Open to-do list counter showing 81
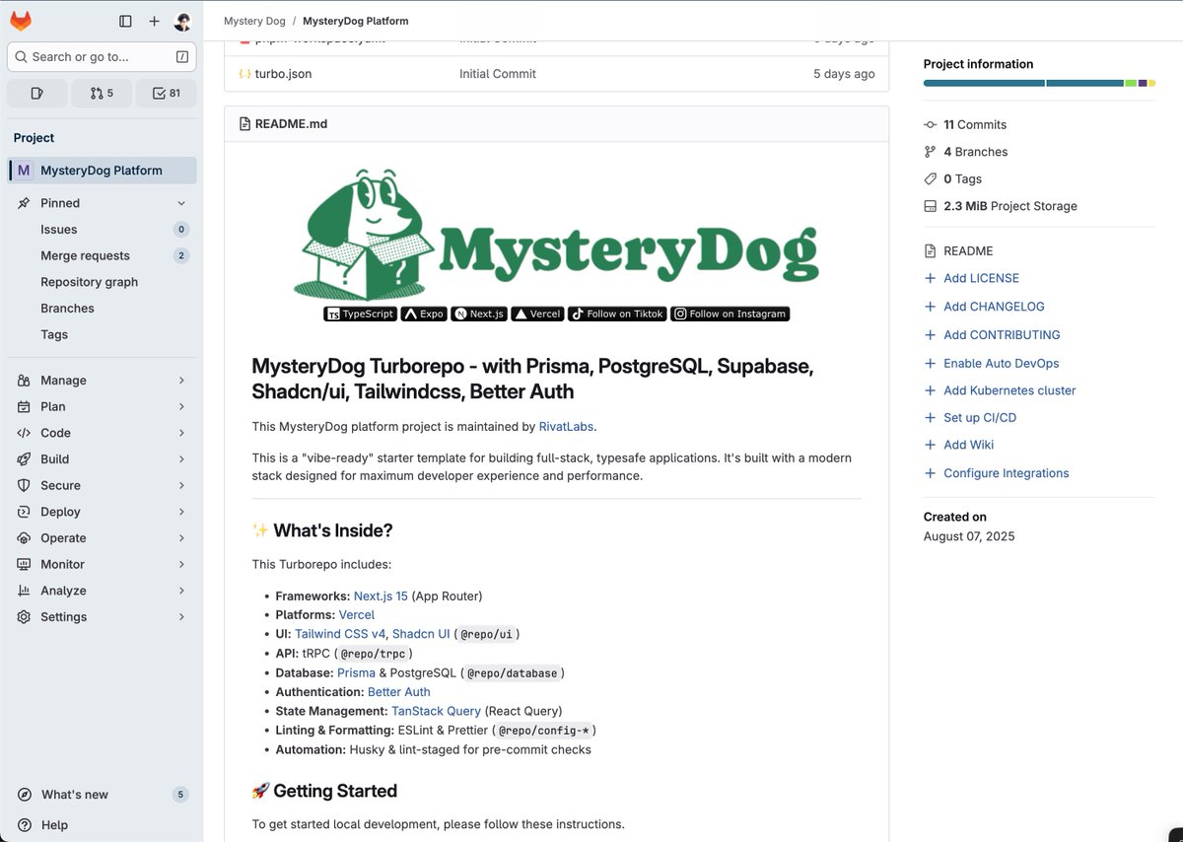Viewport: 1183px width, 842px height. (166, 93)
